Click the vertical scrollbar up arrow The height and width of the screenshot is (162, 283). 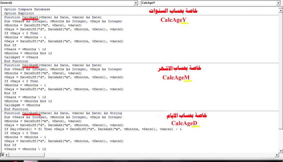click(281, 11)
